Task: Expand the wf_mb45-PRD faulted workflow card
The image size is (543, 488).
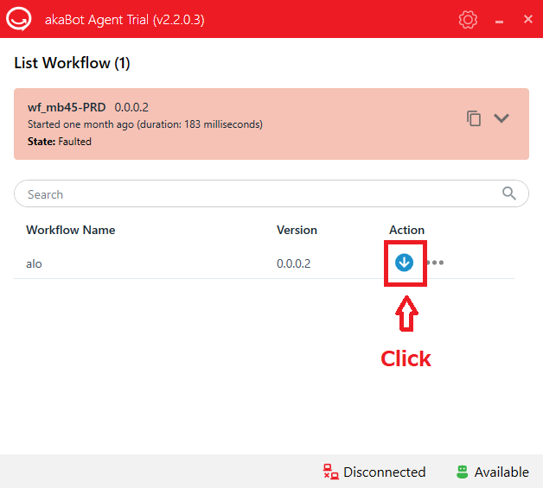Action: tap(501, 118)
